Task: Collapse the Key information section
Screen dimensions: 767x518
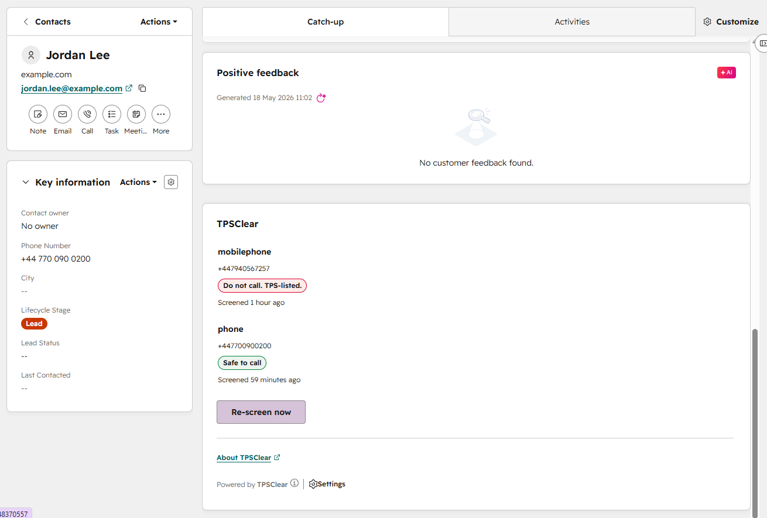Action: point(25,182)
